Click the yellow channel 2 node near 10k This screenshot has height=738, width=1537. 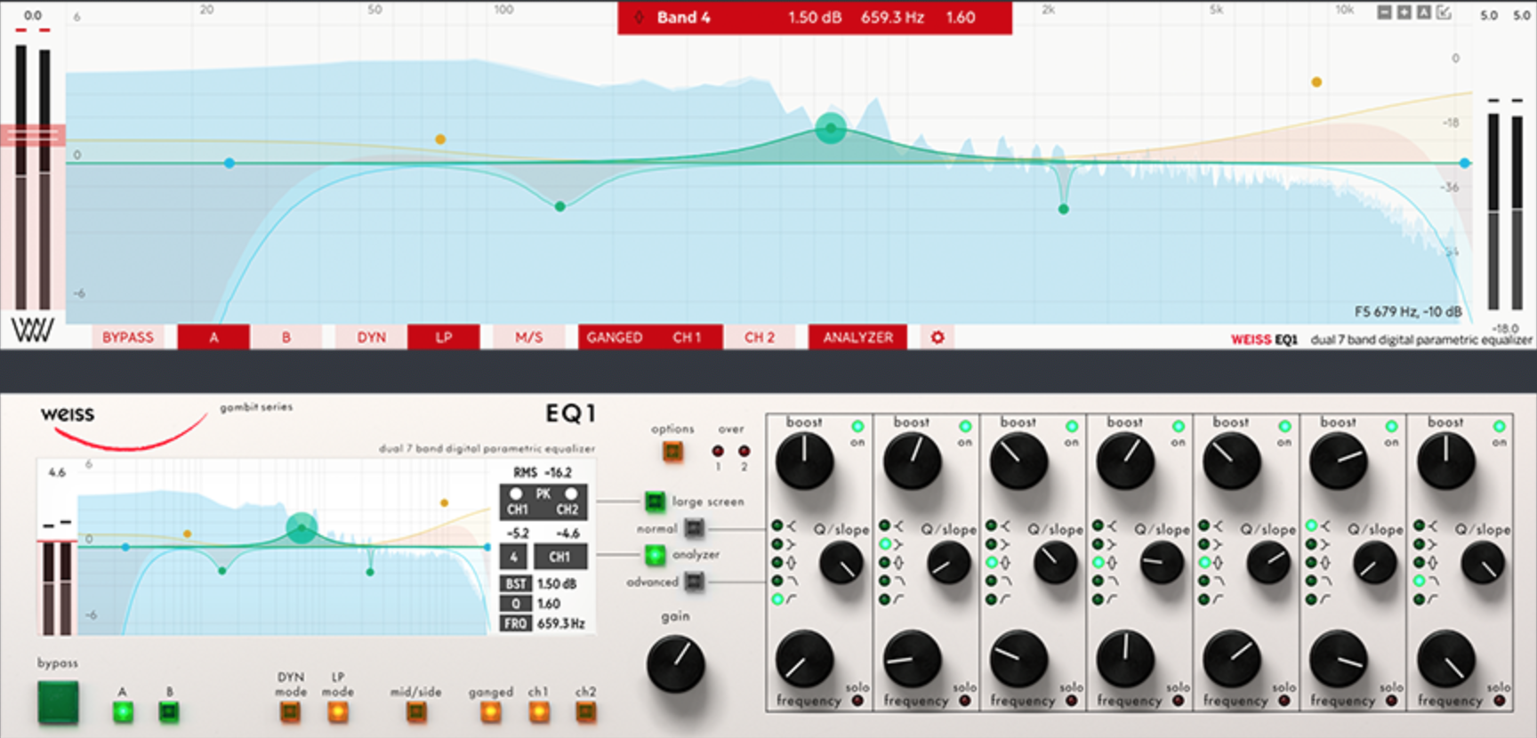point(1316,82)
